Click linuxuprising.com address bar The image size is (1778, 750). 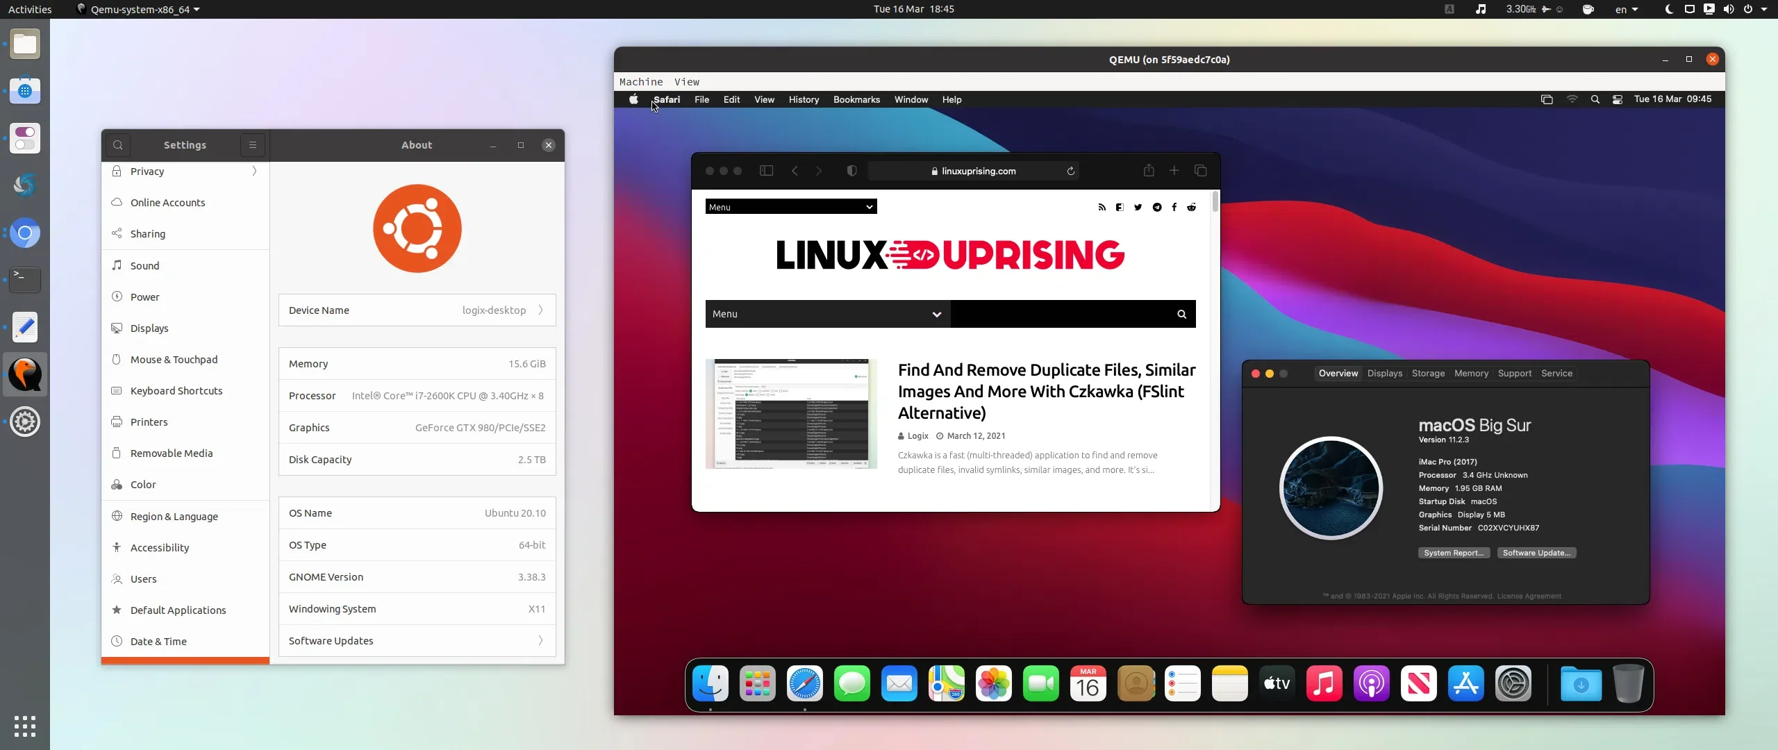coord(973,171)
